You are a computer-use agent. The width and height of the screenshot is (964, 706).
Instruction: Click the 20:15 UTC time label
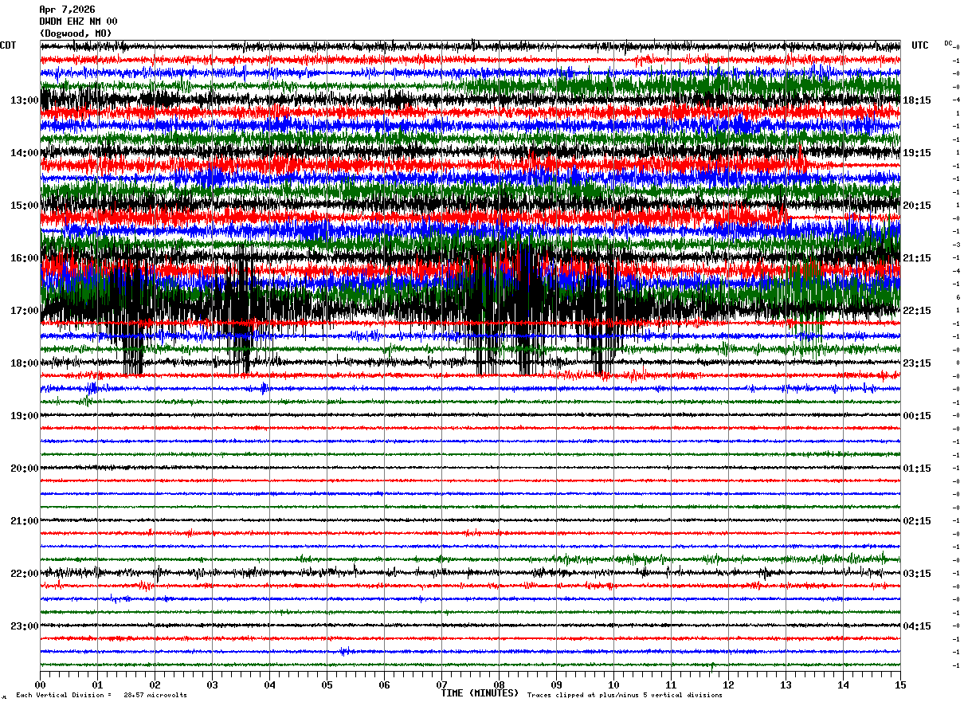coord(916,206)
